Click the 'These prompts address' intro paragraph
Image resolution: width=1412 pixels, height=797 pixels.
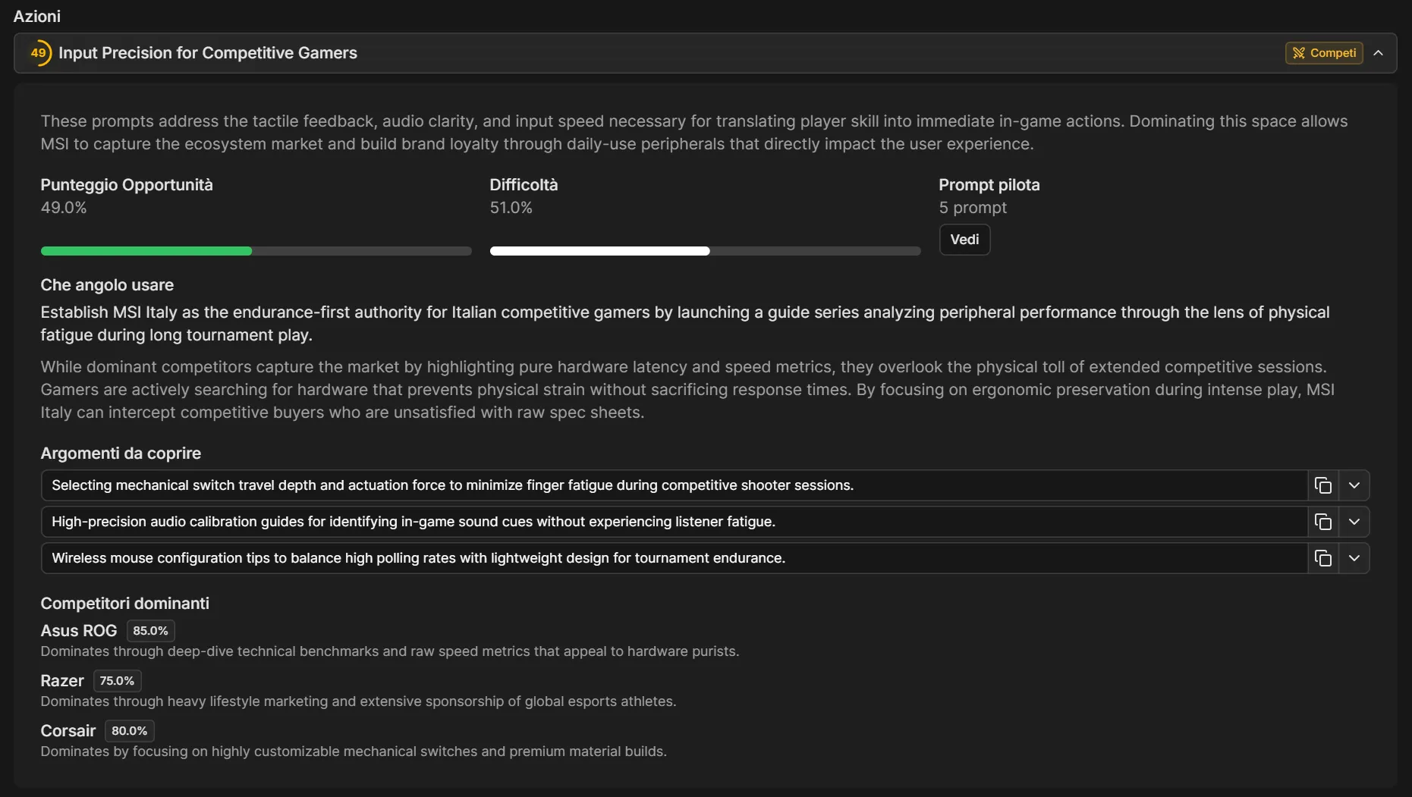pos(694,133)
